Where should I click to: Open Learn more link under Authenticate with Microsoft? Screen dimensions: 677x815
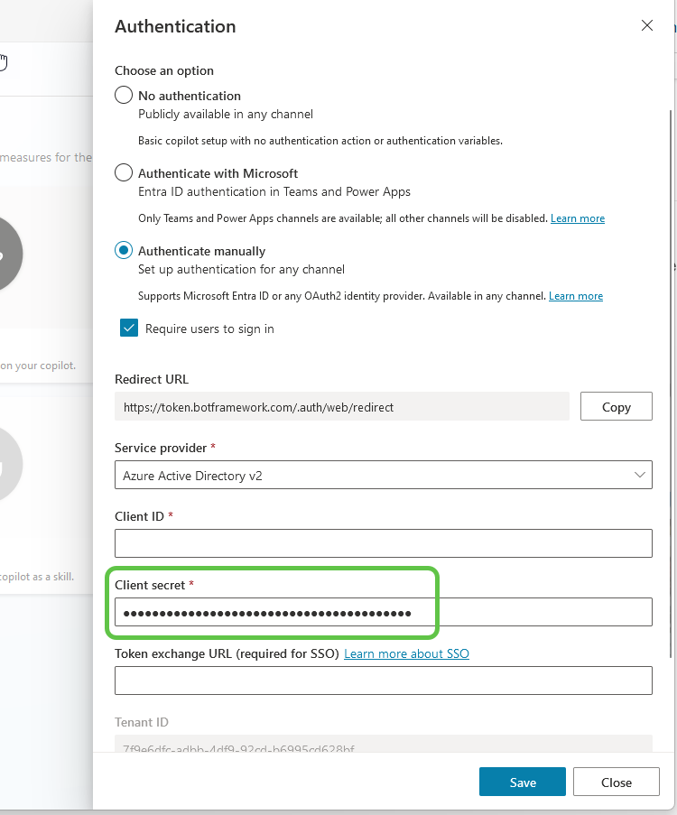click(578, 218)
